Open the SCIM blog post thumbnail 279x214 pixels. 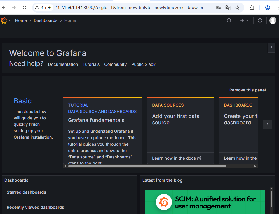click(205, 202)
